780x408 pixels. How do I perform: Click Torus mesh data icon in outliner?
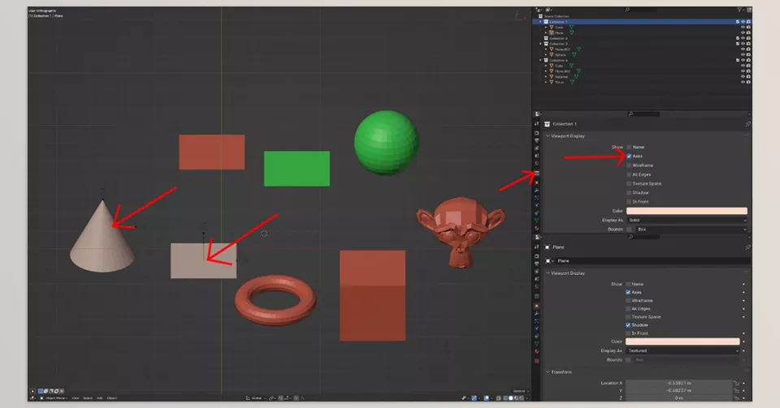pyautogui.click(x=572, y=82)
